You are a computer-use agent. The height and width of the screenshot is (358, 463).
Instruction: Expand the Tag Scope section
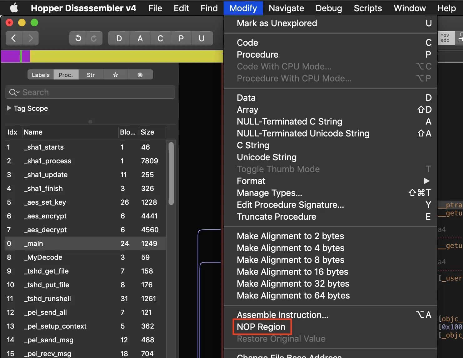tap(9, 108)
